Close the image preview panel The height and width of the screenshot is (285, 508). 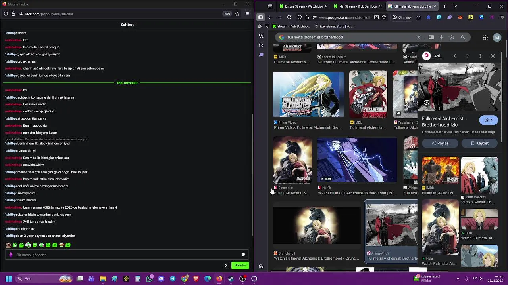click(493, 56)
